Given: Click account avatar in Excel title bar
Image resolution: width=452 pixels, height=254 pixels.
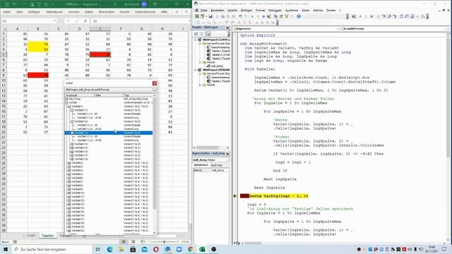Looking at the screenshot, I should pos(144,4).
